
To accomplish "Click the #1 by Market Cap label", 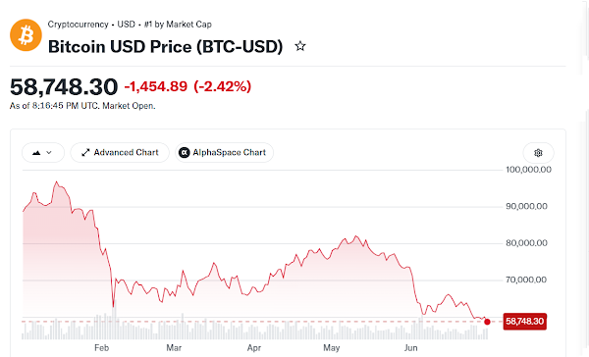I will coord(178,25).
